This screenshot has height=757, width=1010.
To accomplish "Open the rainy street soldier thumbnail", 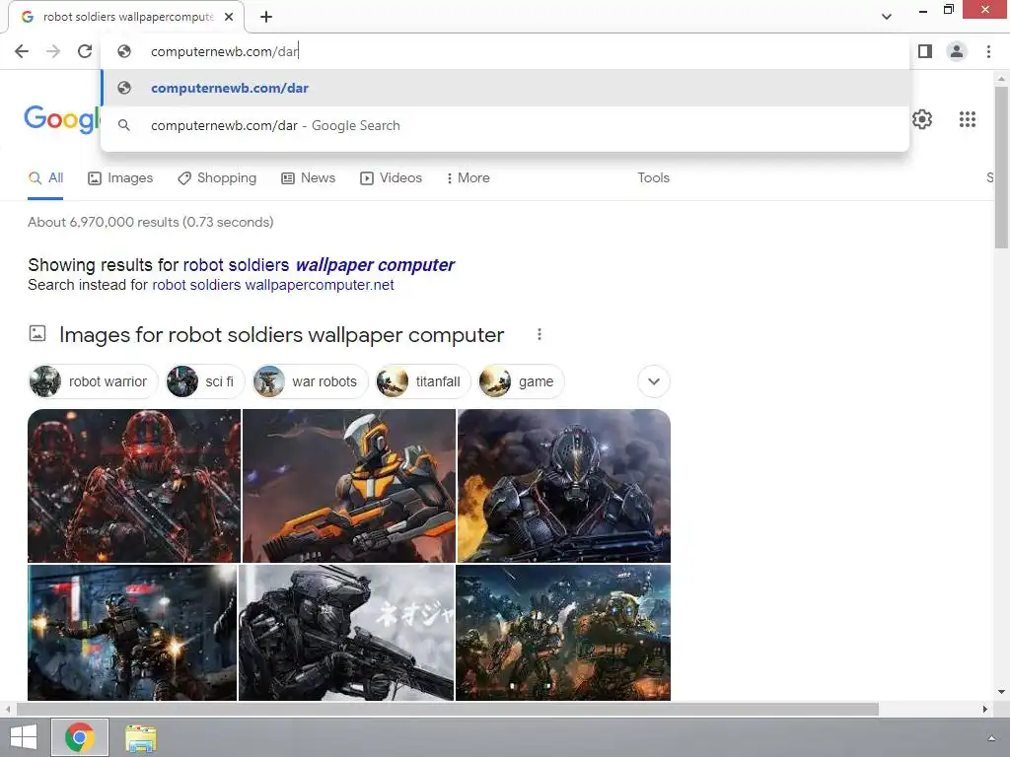I will pos(132,633).
